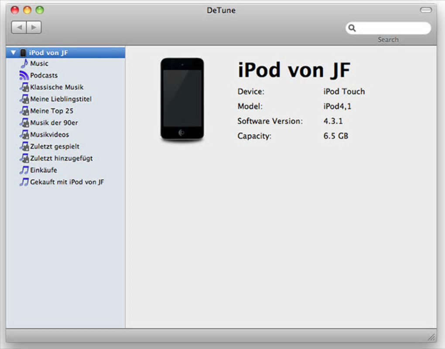This screenshot has height=349, width=445.
Task: Select Musik der 90er playlist
Action: (54, 123)
